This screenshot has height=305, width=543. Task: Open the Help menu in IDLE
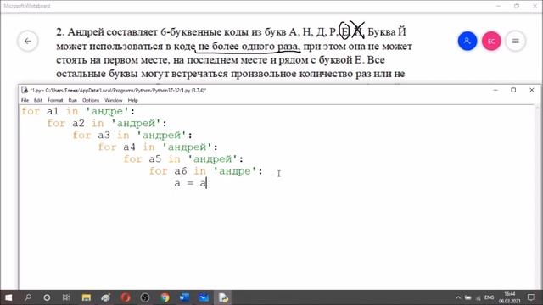[x=132, y=100]
